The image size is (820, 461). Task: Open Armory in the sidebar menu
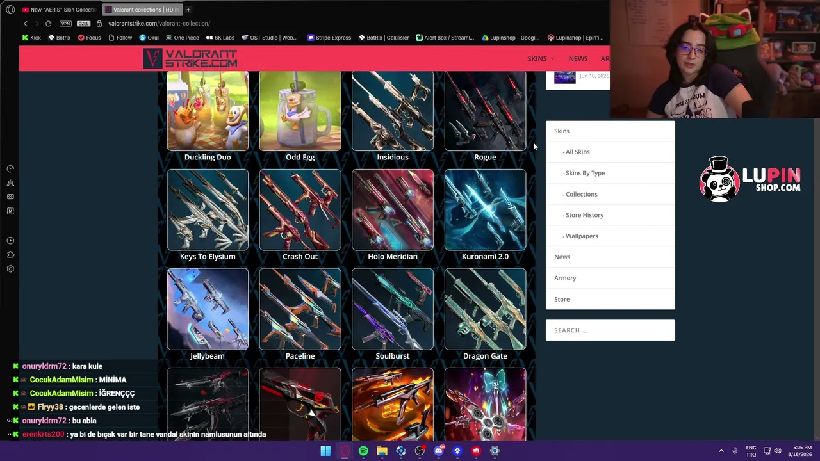[x=565, y=278]
